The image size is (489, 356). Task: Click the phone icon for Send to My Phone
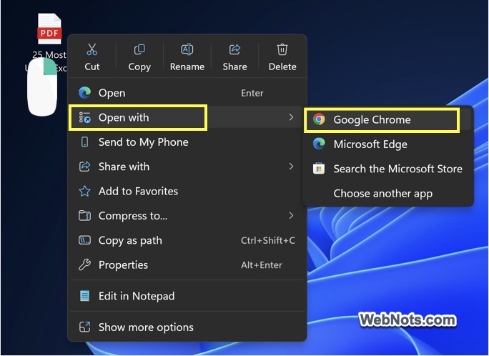(x=84, y=142)
